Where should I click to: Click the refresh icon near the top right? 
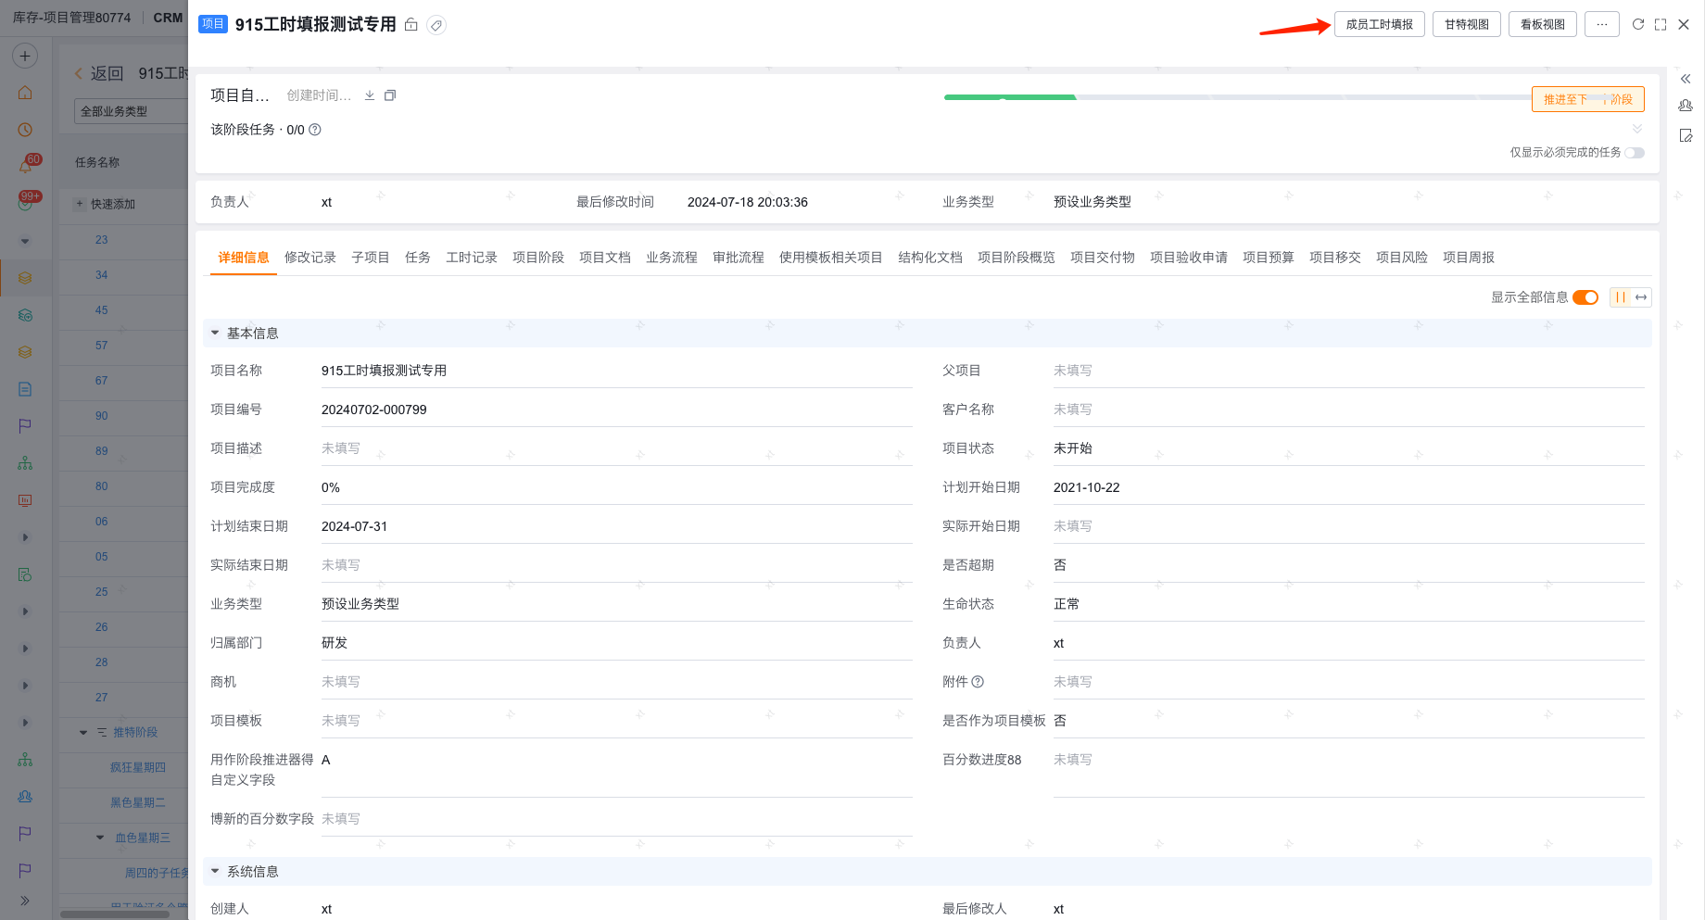click(1637, 24)
